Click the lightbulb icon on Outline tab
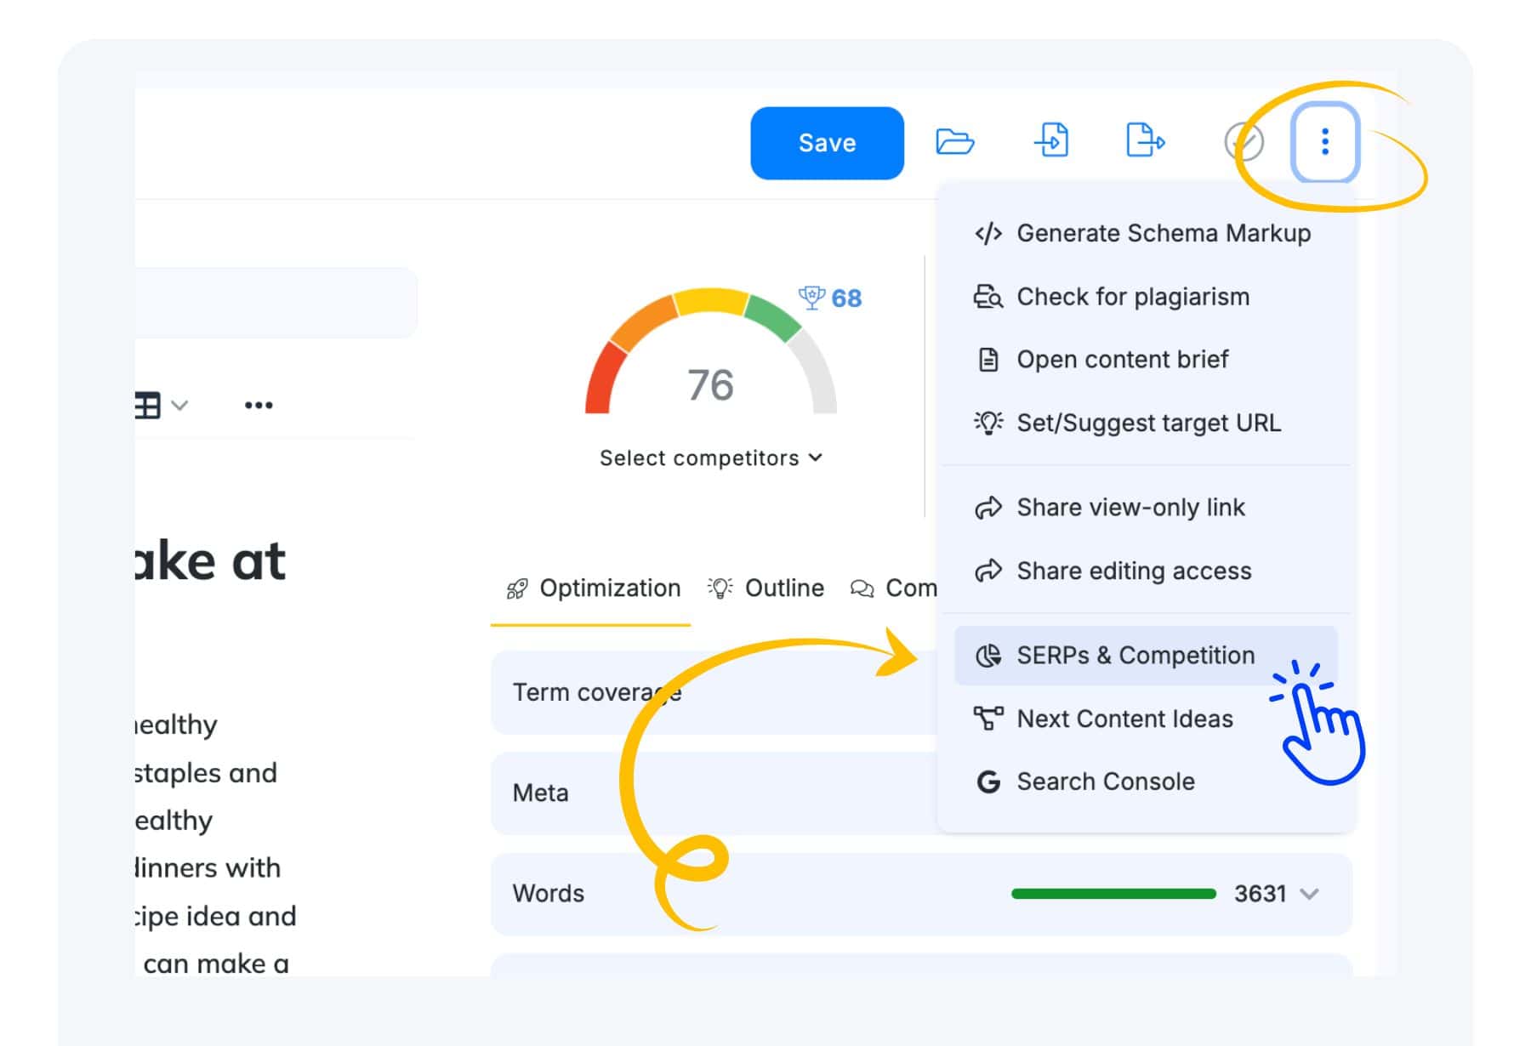The width and height of the screenshot is (1531, 1046). (x=720, y=588)
